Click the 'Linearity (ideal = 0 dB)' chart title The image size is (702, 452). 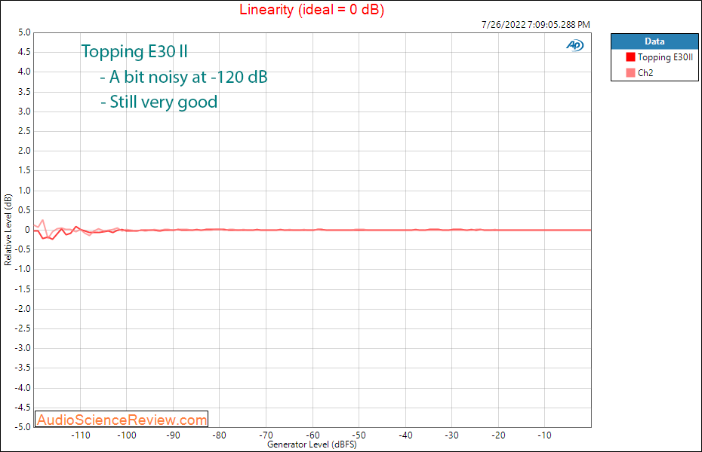click(x=312, y=9)
